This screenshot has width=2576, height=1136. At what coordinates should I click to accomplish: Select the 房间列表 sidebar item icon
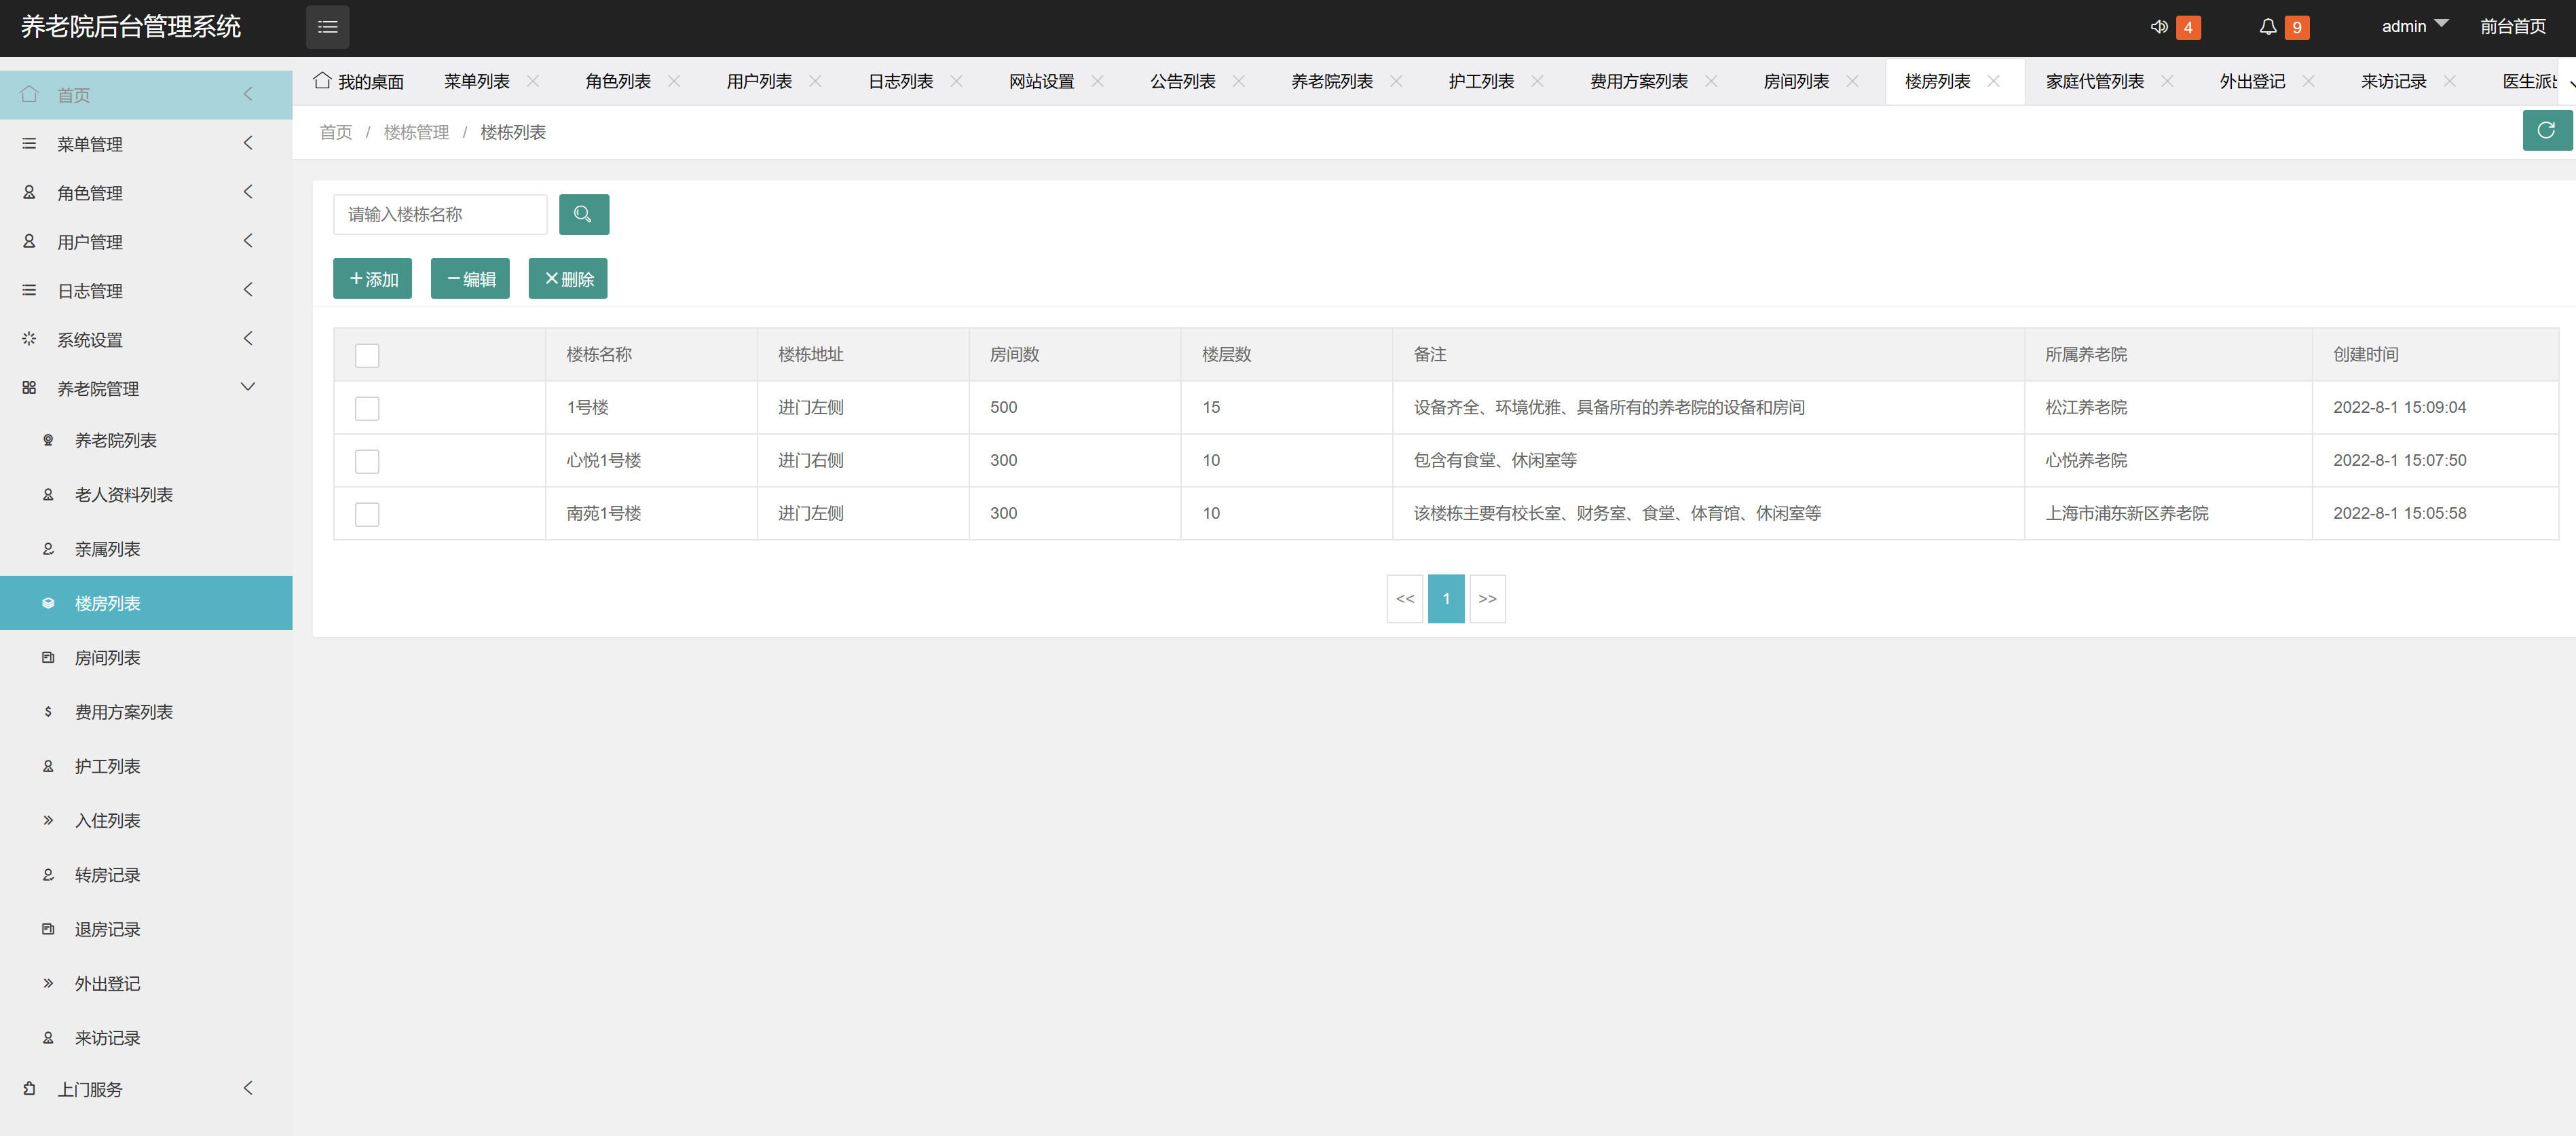pos(48,657)
